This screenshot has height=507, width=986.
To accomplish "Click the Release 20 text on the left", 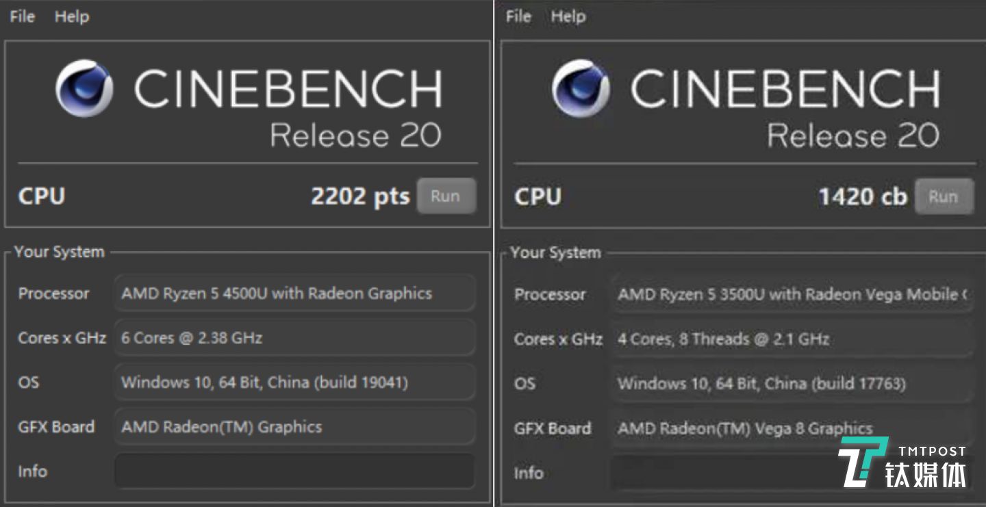I will point(356,135).
